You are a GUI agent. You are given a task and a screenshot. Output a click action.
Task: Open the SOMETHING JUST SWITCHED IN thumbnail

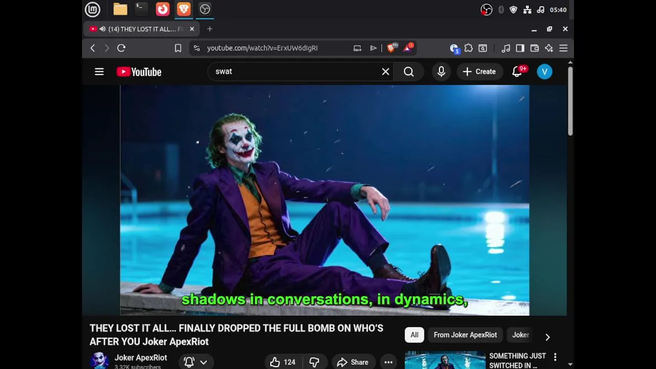point(445,360)
